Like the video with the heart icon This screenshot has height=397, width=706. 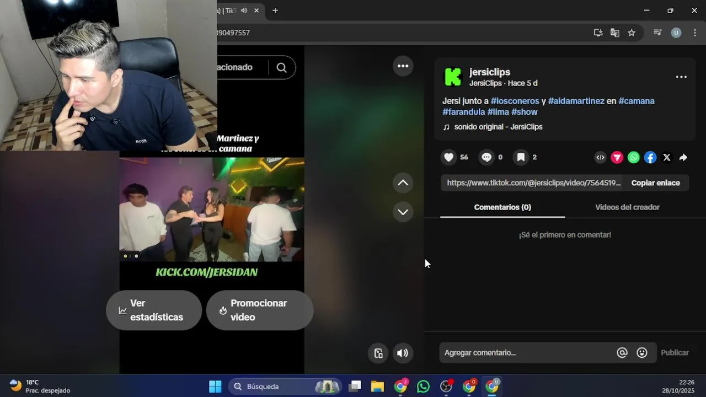click(449, 157)
